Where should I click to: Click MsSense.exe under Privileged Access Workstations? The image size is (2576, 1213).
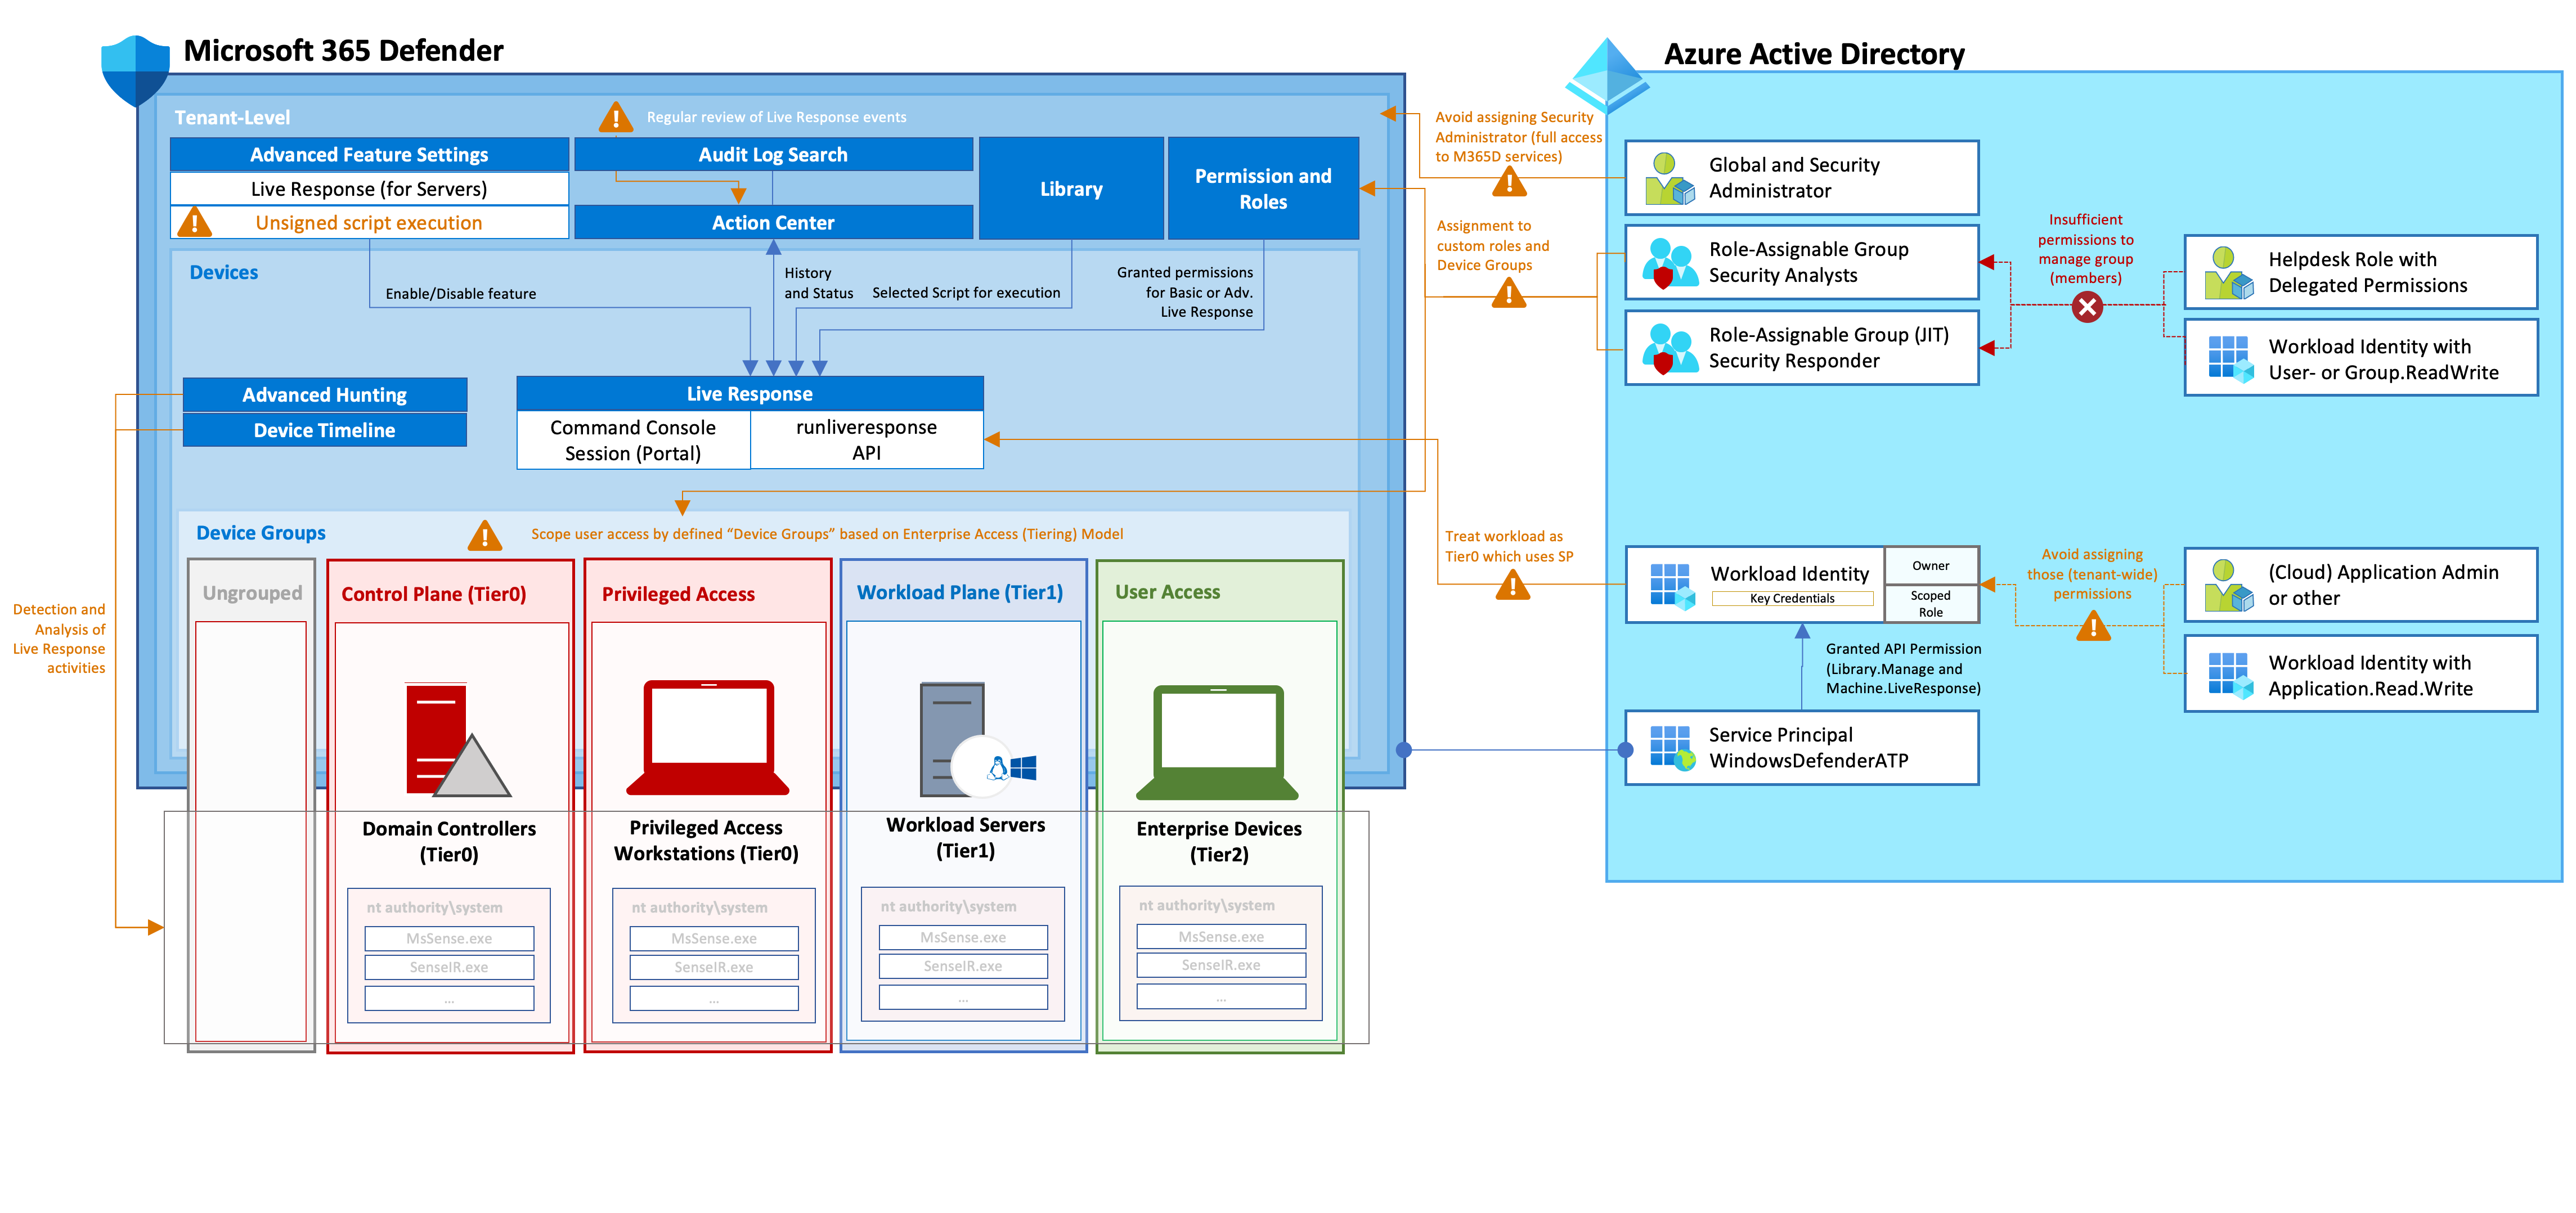[714, 938]
